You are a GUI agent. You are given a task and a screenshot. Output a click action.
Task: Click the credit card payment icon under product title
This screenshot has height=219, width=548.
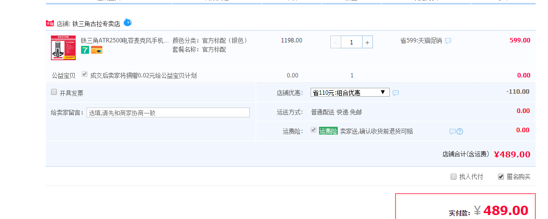(96, 50)
